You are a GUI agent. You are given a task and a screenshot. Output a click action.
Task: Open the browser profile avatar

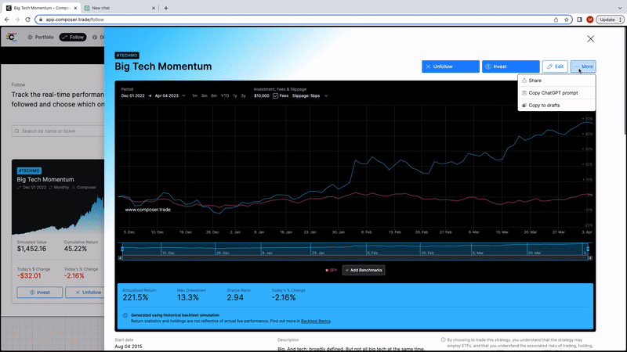coord(590,20)
